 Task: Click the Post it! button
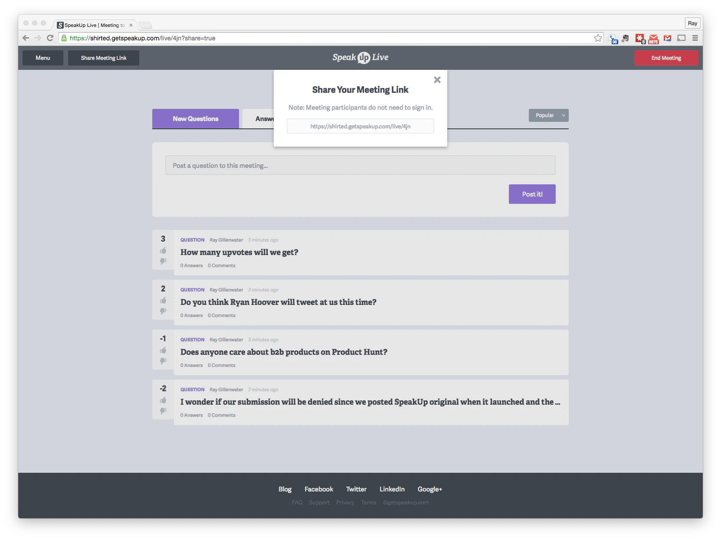coord(532,194)
